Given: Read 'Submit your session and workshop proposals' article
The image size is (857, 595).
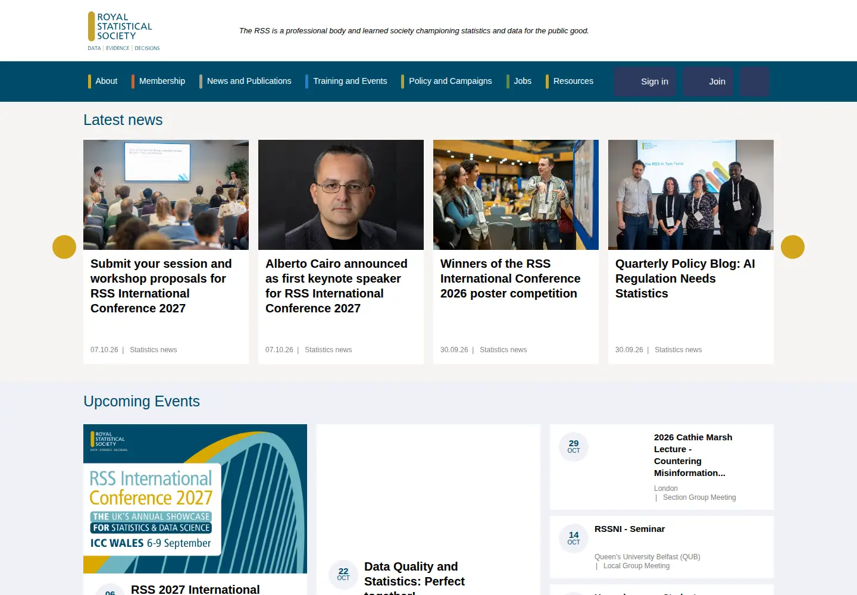Looking at the screenshot, I should (x=161, y=286).
